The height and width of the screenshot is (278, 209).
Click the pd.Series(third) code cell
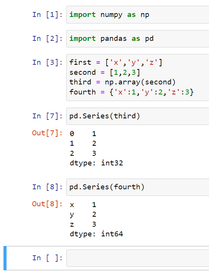(x=138, y=116)
